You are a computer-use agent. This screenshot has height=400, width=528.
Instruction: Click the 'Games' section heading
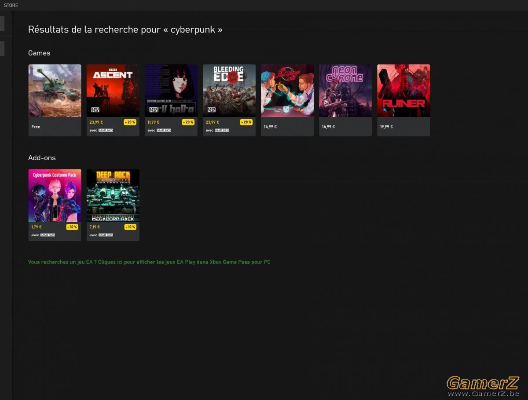pos(39,53)
